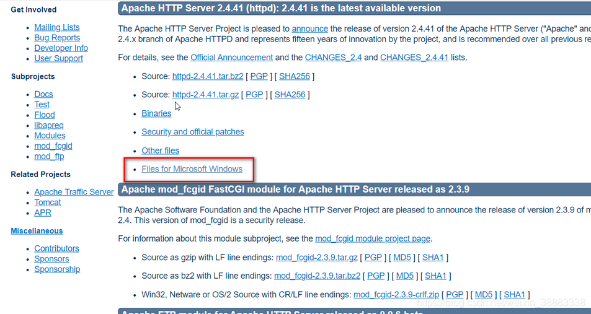Screen dimensions: 591x314
Task: Open SHA256 checksum for httpd tar.gz
Action: pos(290,95)
